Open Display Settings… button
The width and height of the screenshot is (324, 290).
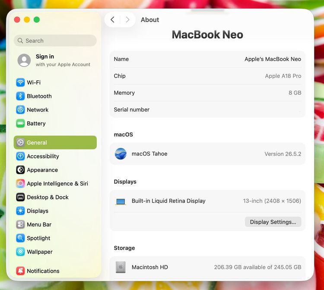coord(273,222)
